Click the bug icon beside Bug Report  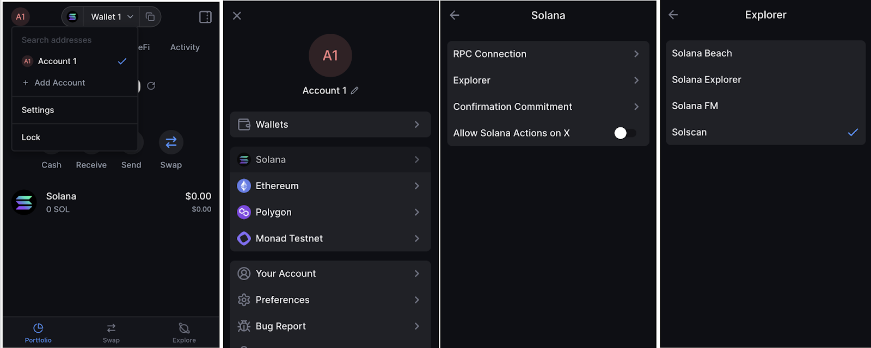pos(244,326)
